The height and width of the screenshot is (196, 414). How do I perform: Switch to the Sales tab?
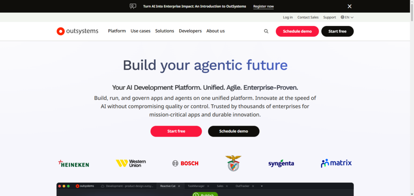point(220,186)
